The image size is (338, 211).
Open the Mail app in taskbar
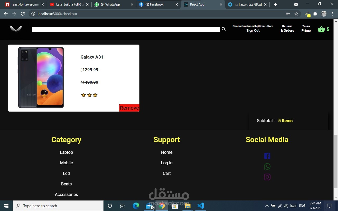150,206
